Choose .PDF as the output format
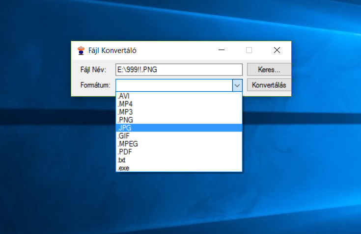The image size is (361, 234). pyautogui.click(x=179, y=152)
